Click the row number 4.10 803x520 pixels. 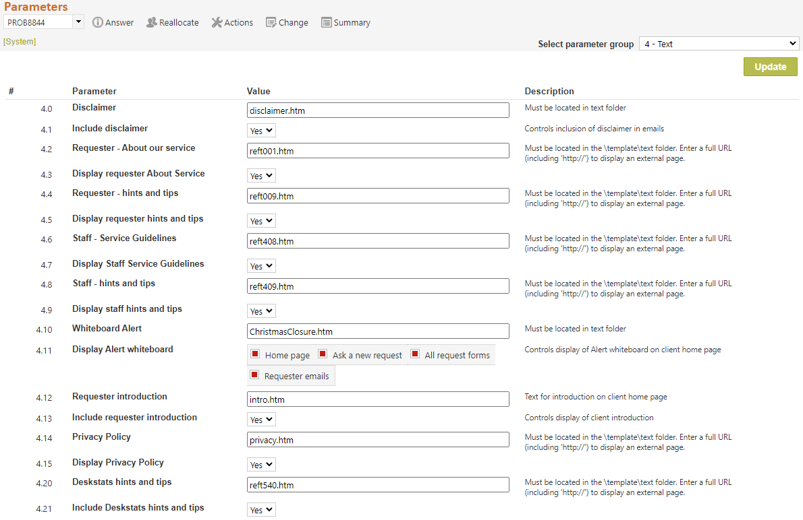[x=44, y=330]
